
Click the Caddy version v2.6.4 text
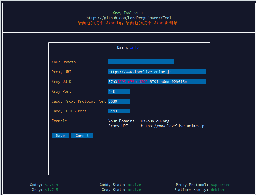tap(52, 185)
